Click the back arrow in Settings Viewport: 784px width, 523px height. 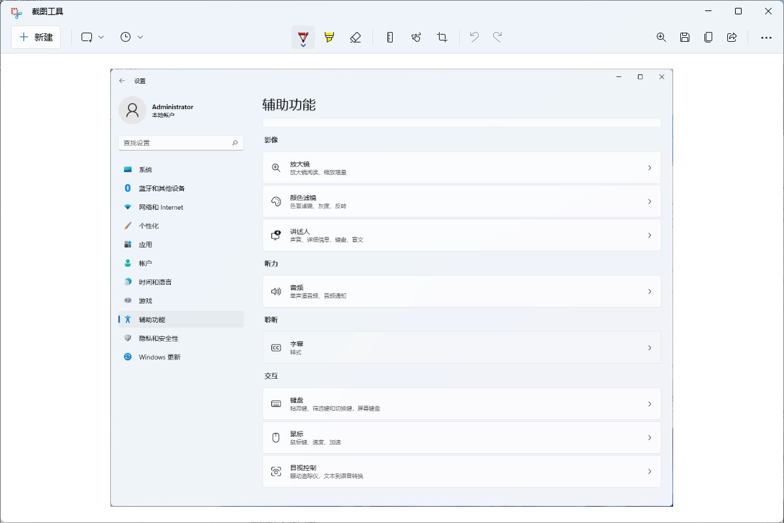[x=122, y=80]
